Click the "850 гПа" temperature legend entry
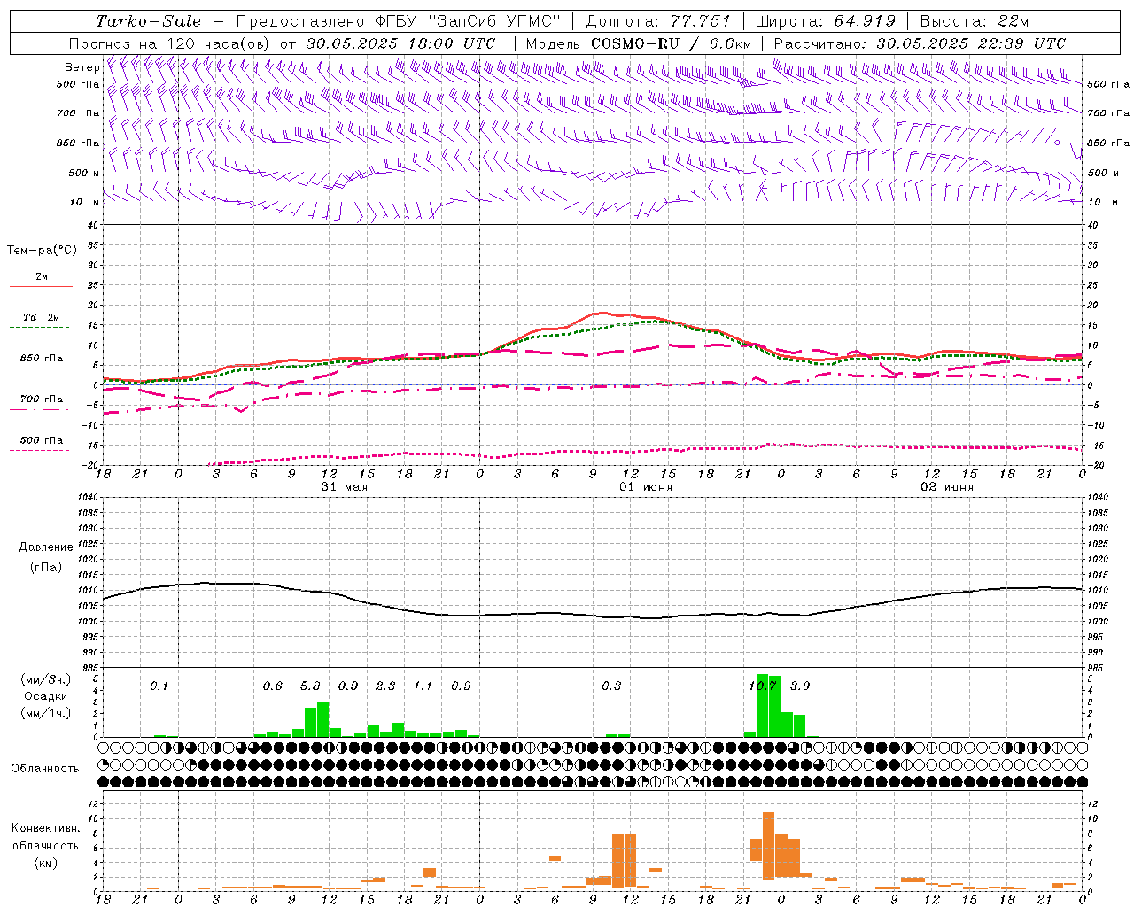1134x907 pixels. tap(41, 359)
